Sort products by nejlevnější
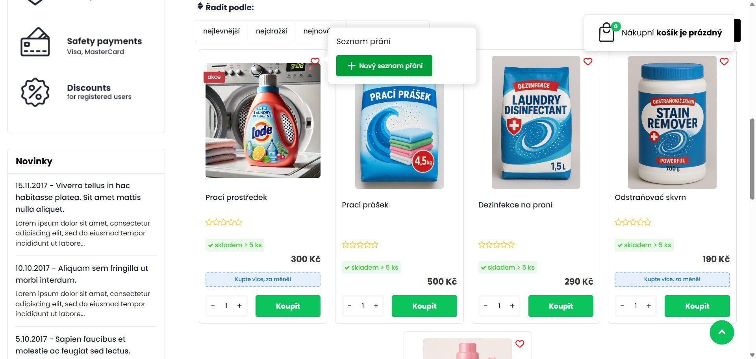756x359 pixels. [221, 31]
